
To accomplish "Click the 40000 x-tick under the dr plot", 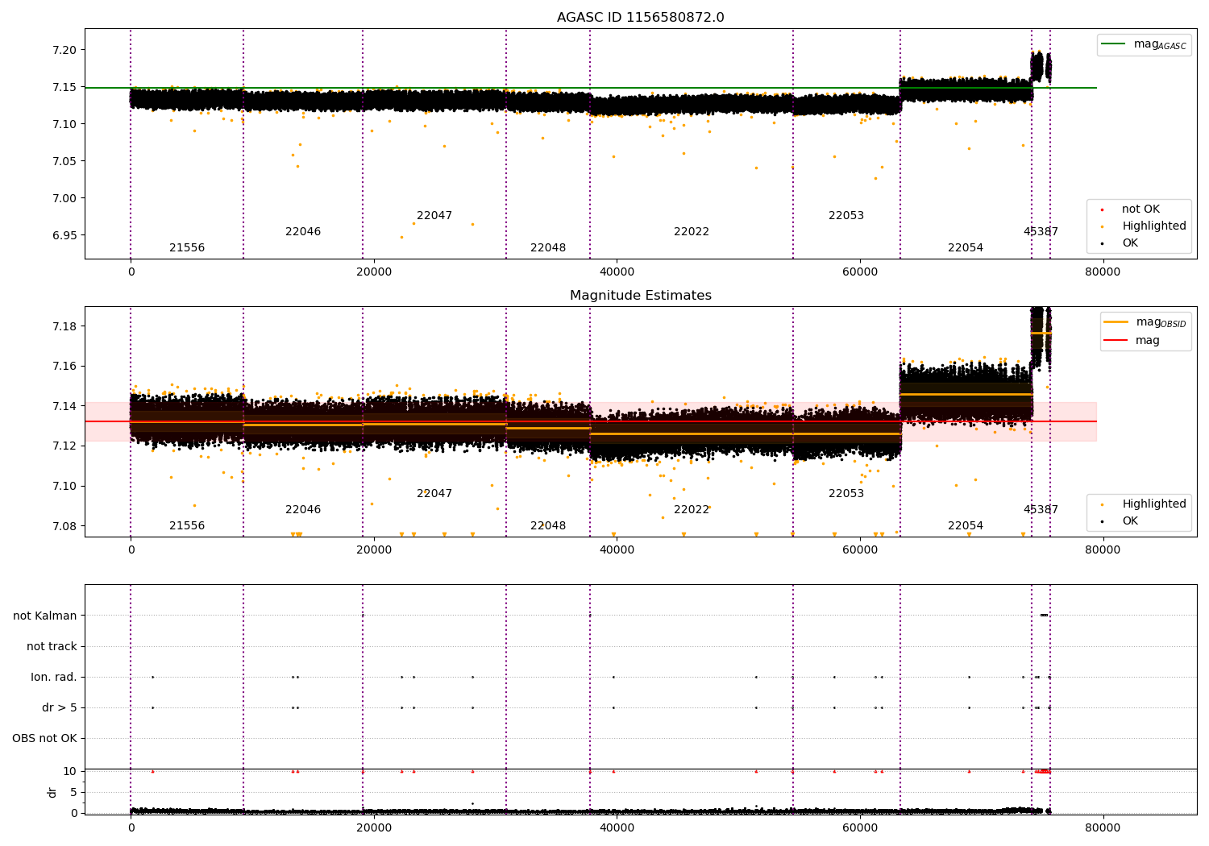I will point(617,828).
